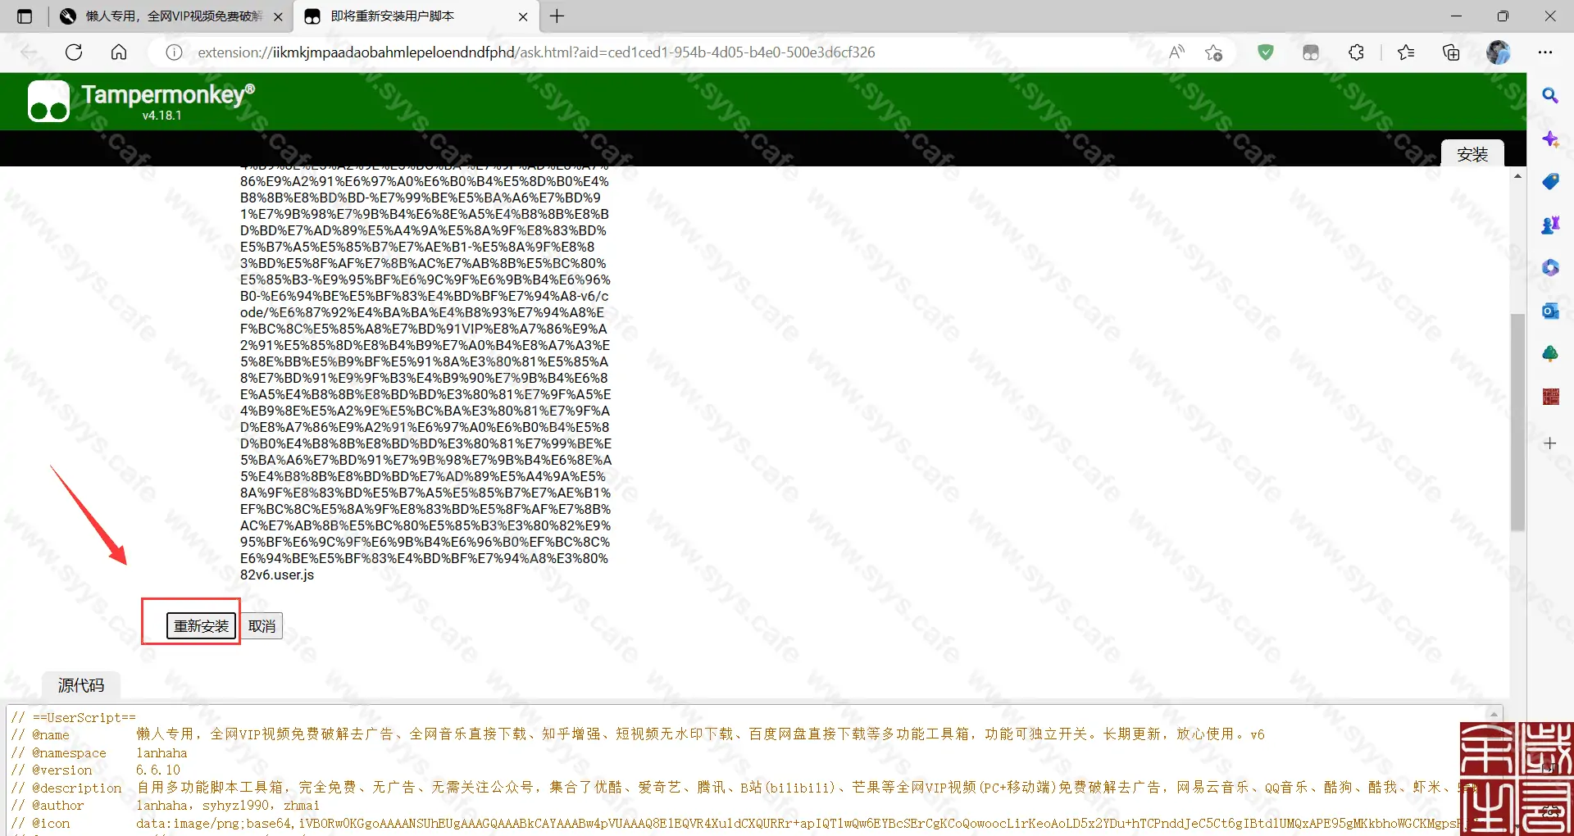The width and height of the screenshot is (1574, 836).
Task: Open the Tampermonkey extension icon in toolbar
Action: point(1310,52)
